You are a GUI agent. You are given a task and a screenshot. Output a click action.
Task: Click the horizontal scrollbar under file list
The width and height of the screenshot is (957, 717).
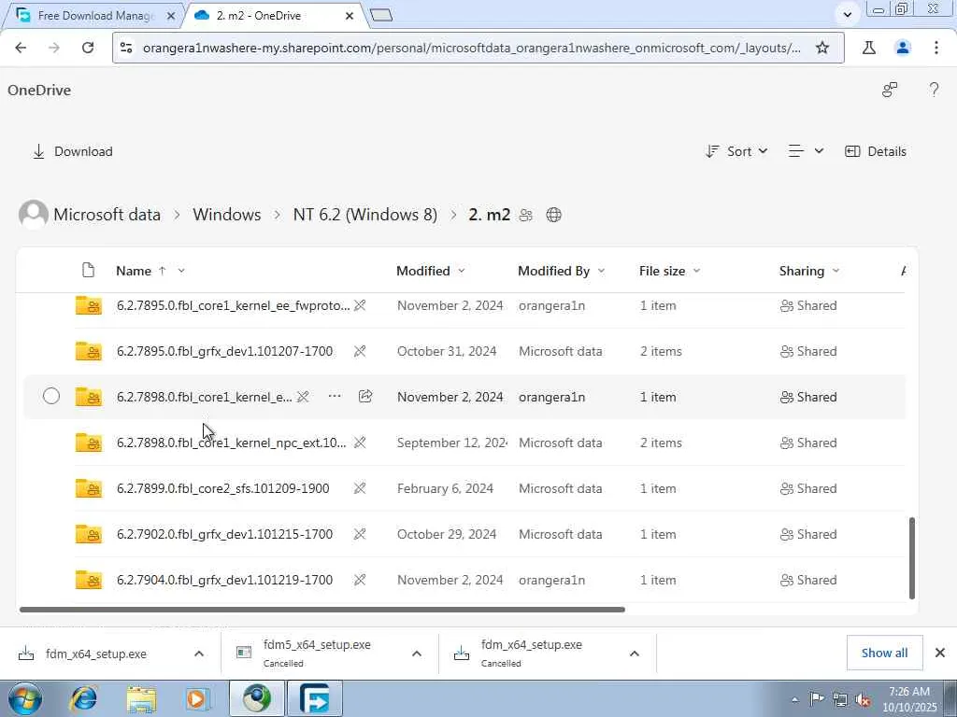coord(322,609)
